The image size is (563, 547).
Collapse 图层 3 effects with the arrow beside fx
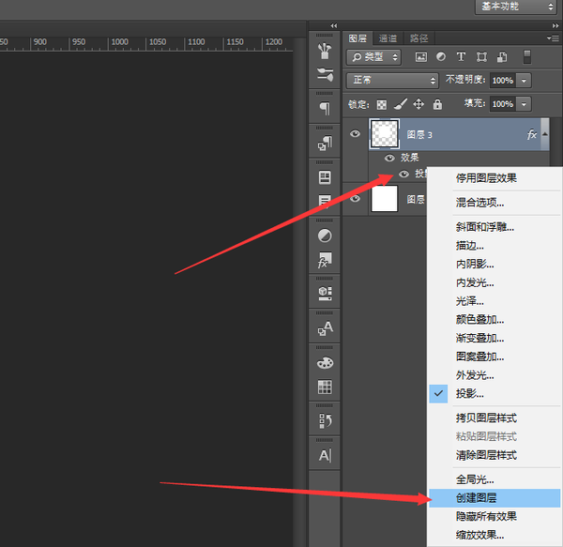[x=544, y=134]
